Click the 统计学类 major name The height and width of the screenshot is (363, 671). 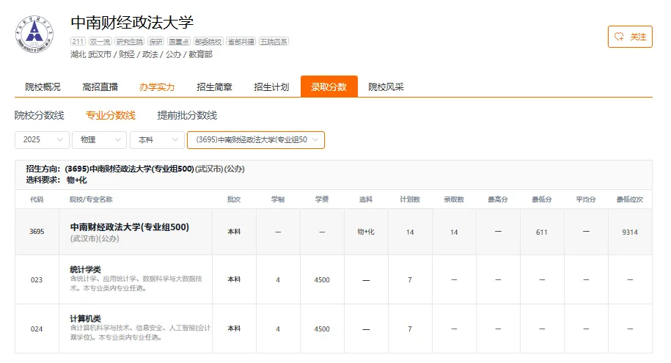86,269
